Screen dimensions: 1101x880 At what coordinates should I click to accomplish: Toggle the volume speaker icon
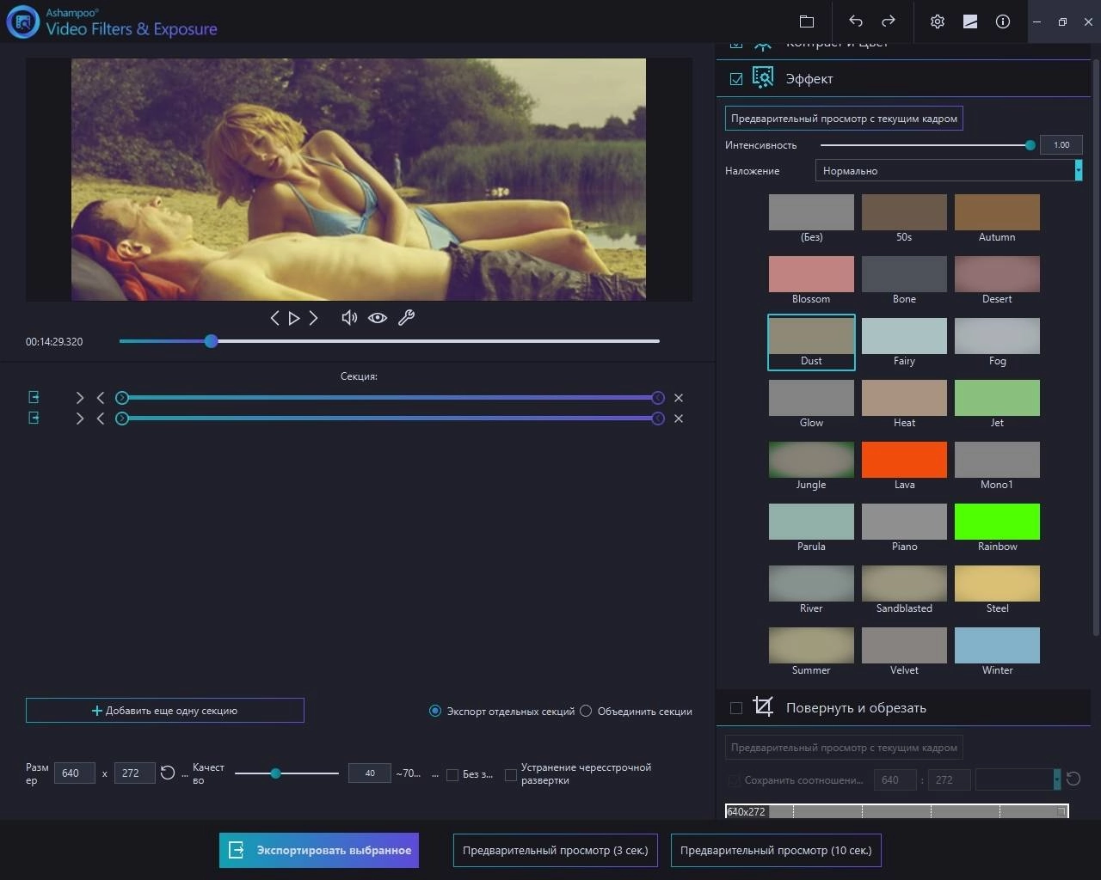[x=349, y=318]
